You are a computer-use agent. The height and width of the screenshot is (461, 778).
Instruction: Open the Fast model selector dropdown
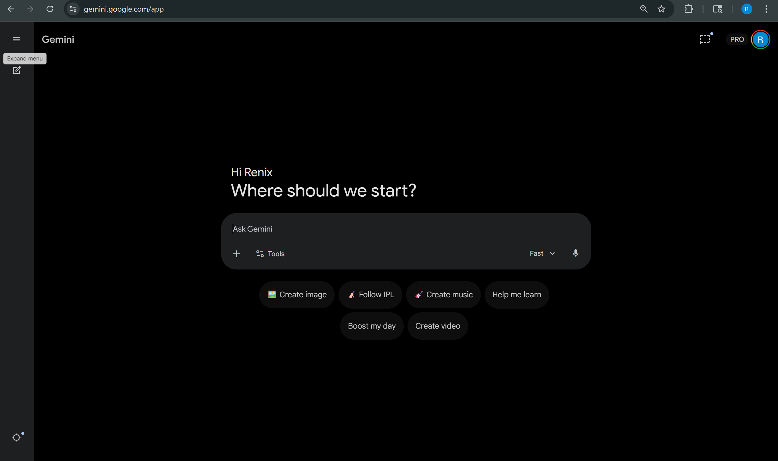coord(541,253)
